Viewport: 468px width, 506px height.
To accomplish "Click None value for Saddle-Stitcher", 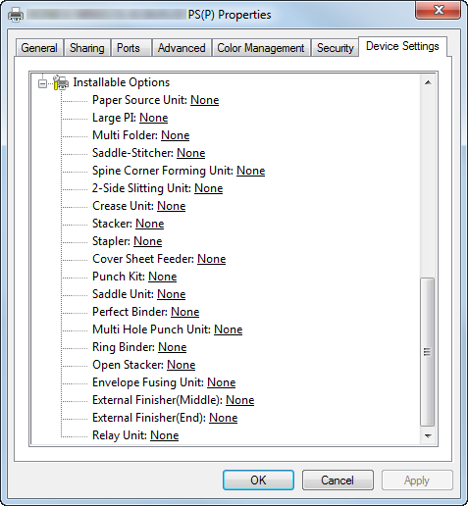I will [x=191, y=153].
